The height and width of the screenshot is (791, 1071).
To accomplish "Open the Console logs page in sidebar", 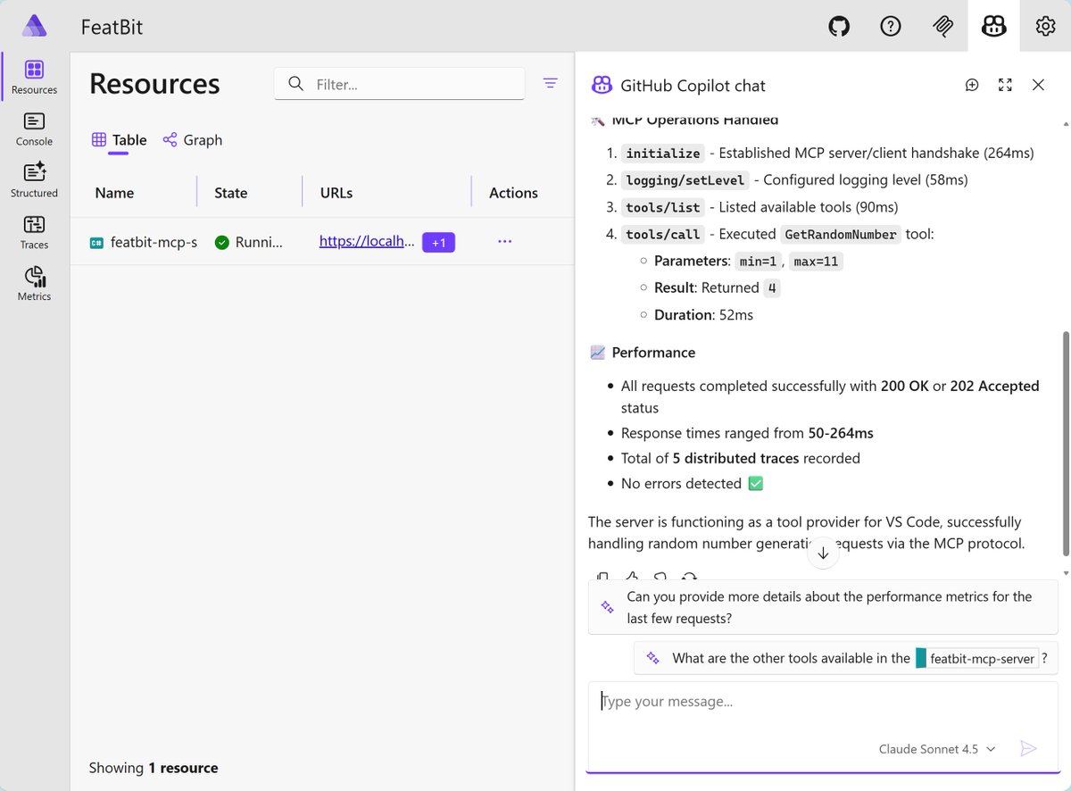I will [35, 129].
